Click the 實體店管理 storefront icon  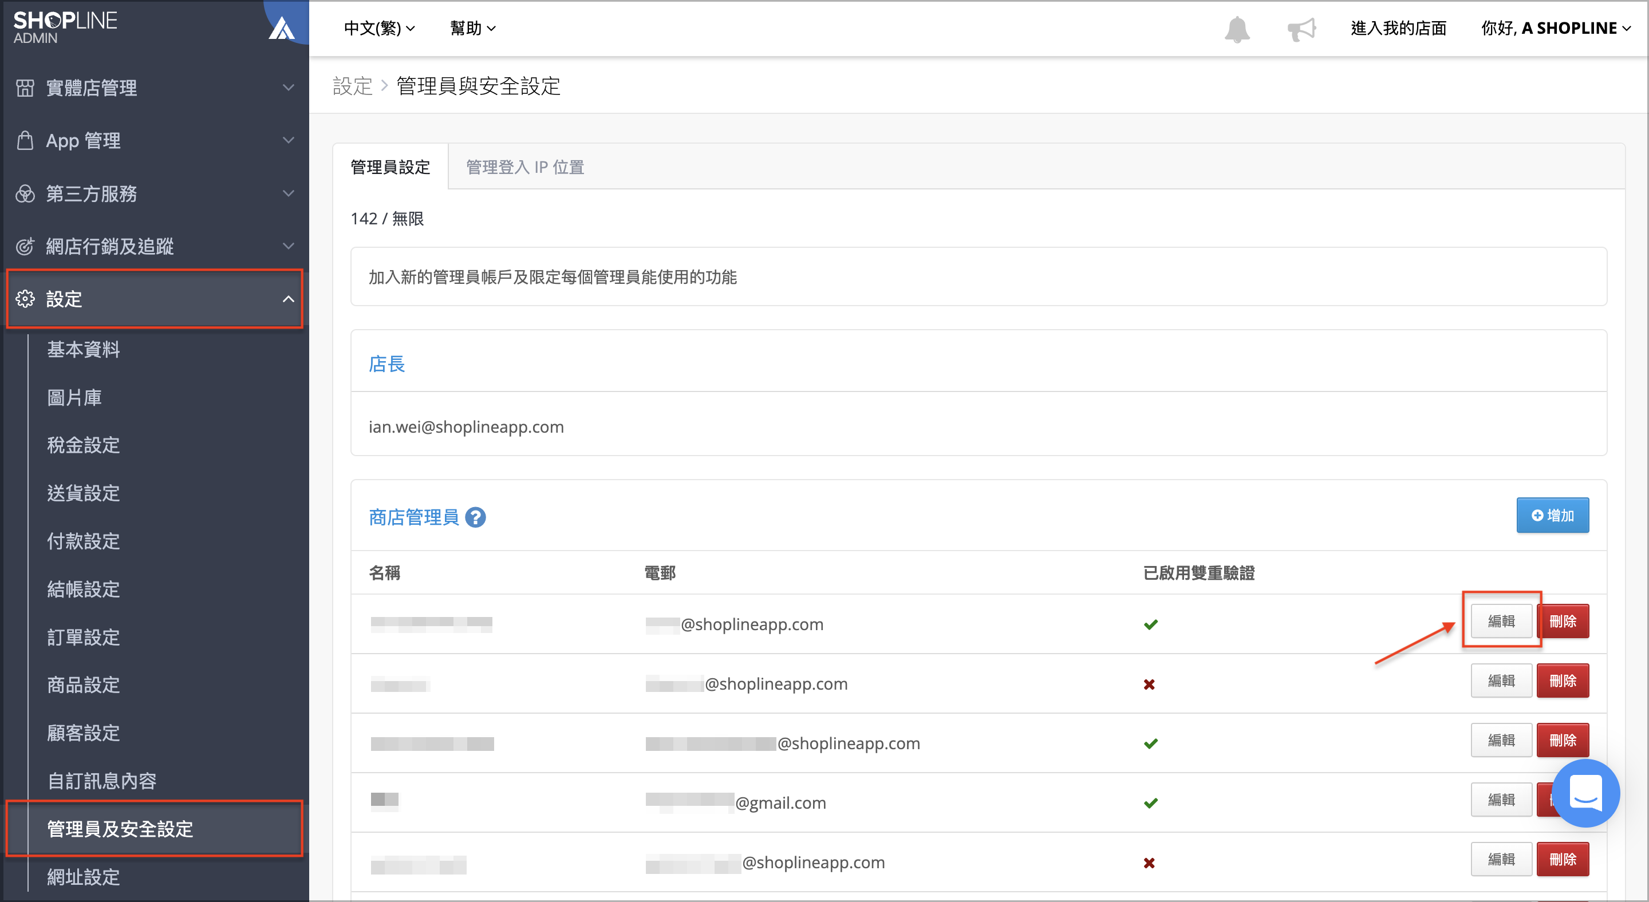click(25, 88)
